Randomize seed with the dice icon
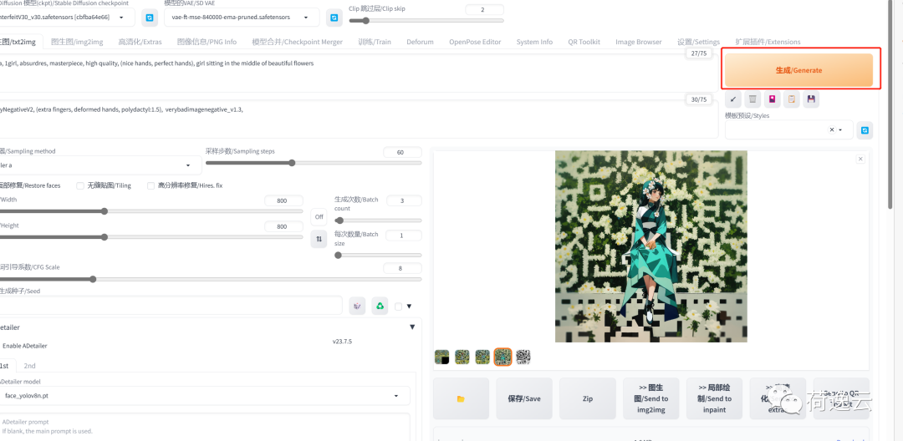The image size is (903, 441). (x=358, y=306)
